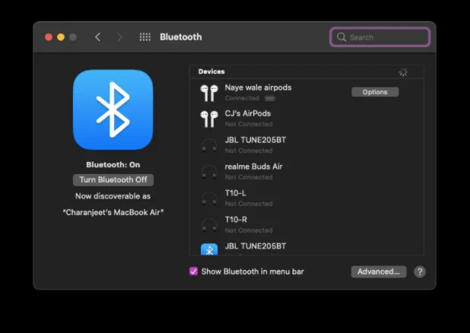The width and height of the screenshot is (470, 333).
Task: Go back to previous preference pane
Action: coord(97,37)
